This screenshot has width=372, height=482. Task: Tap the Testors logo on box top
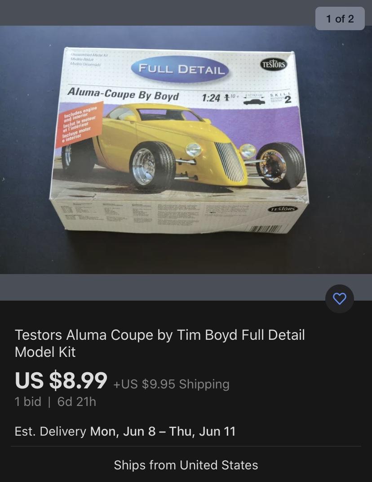click(x=274, y=64)
